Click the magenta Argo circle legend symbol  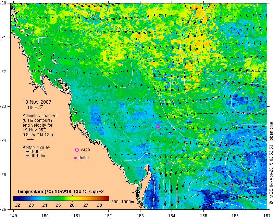click(77, 150)
